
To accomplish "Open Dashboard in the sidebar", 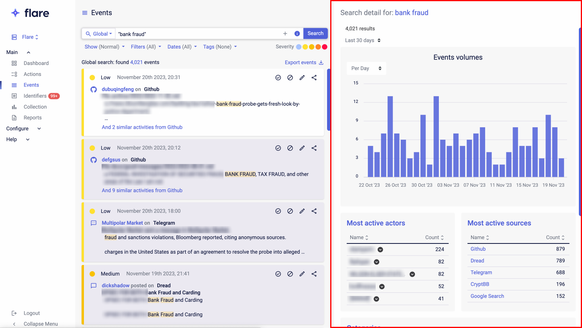I will pos(36,63).
